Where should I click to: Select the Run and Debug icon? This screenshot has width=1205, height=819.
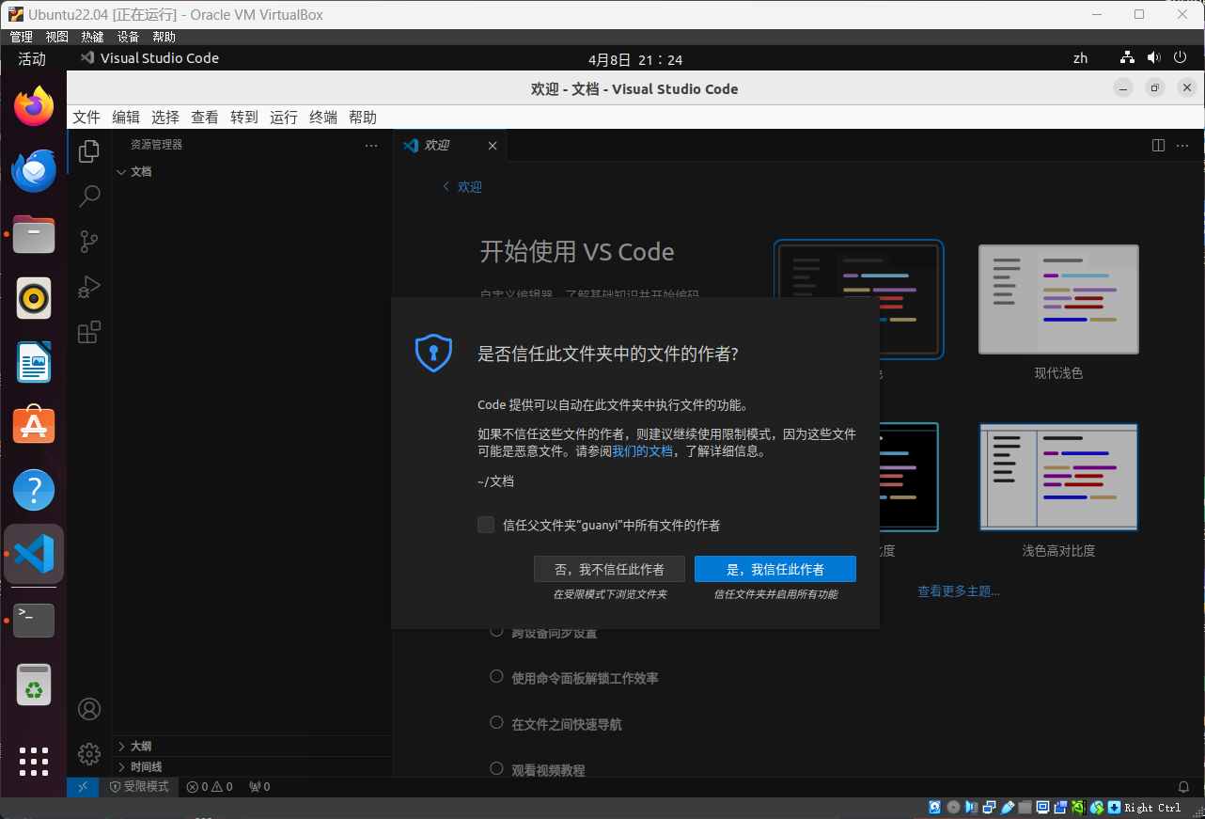point(89,287)
